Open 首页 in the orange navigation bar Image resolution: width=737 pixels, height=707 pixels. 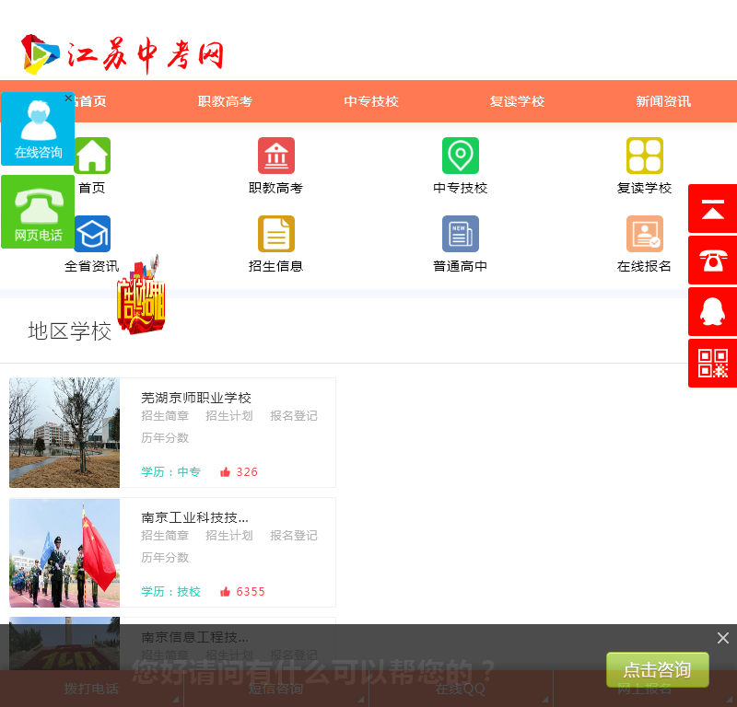point(91,101)
